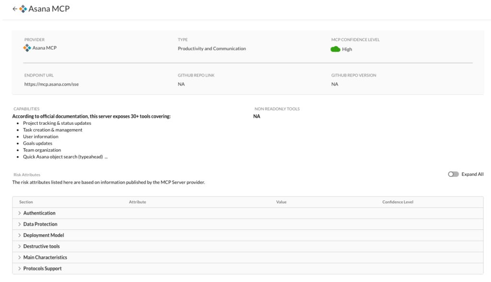The width and height of the screenshot is (491, 282).
Task: Expand the Main Characteristics section chevron
Action: (x=19, y=257)
